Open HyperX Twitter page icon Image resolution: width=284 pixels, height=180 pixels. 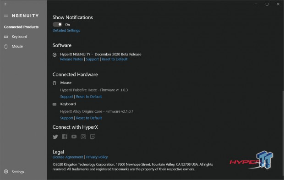tap(55, 136)
